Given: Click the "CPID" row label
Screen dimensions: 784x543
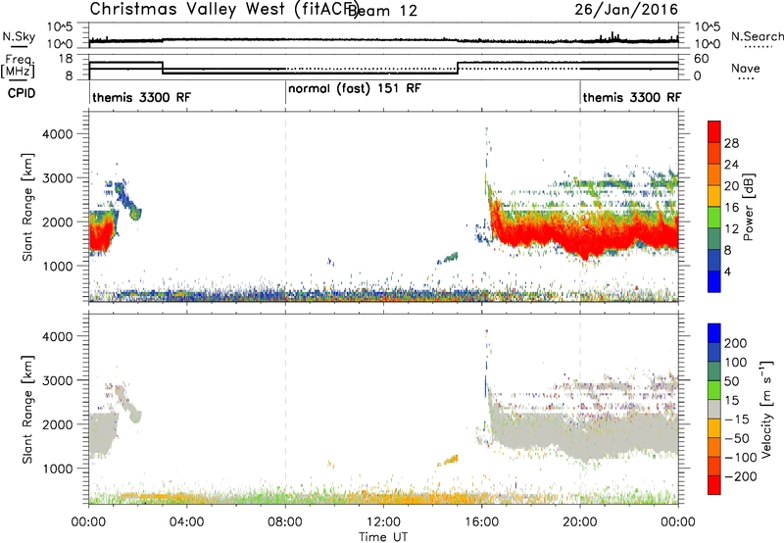Looking at the screenshot, I should point(22,93).
